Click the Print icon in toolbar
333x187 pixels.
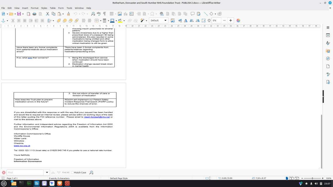34,14
